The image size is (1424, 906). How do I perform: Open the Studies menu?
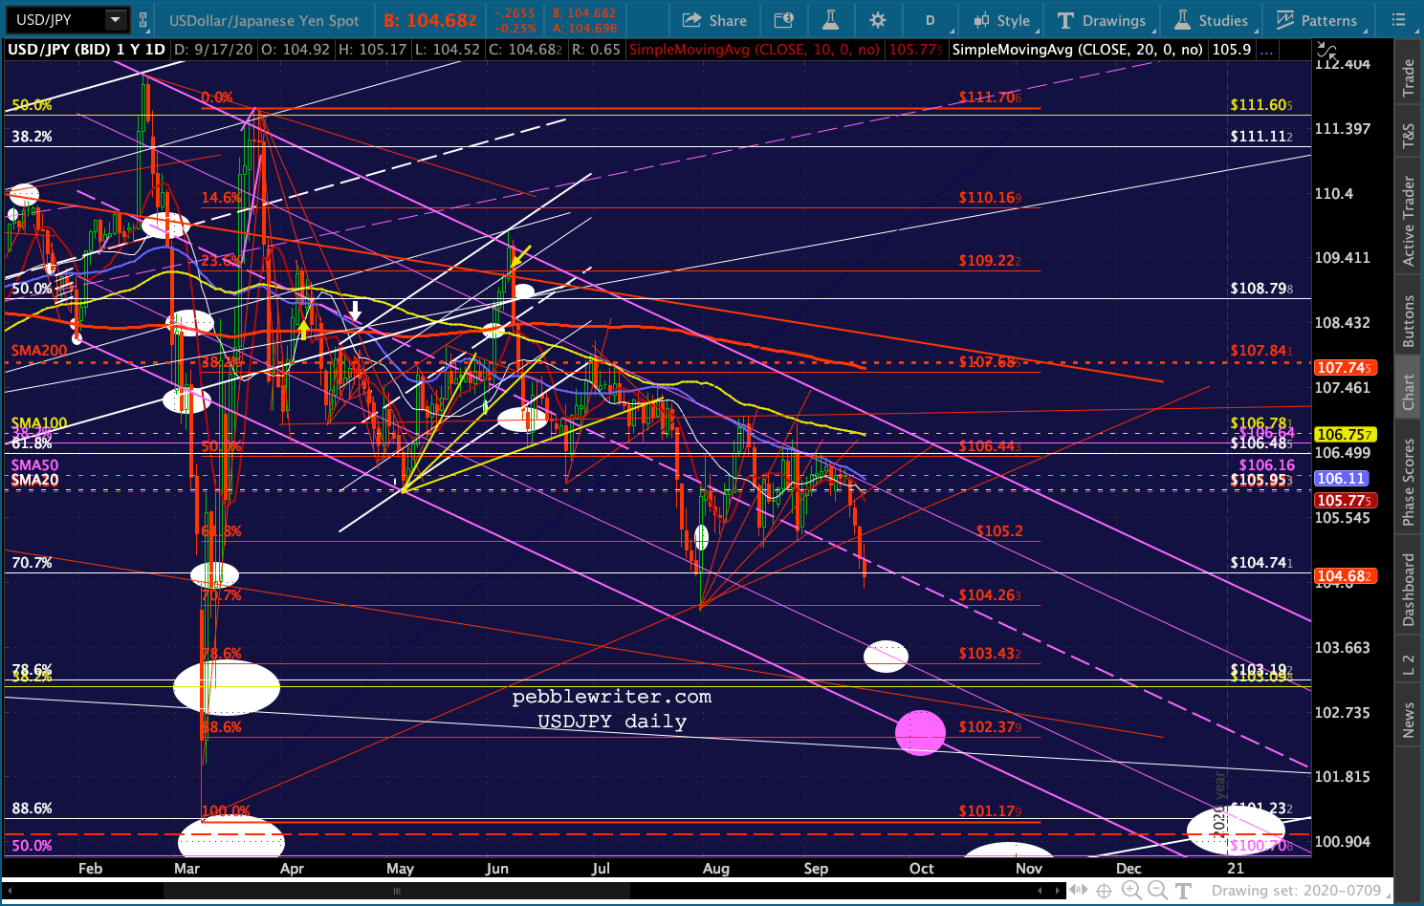click(x=1212, y=20)
